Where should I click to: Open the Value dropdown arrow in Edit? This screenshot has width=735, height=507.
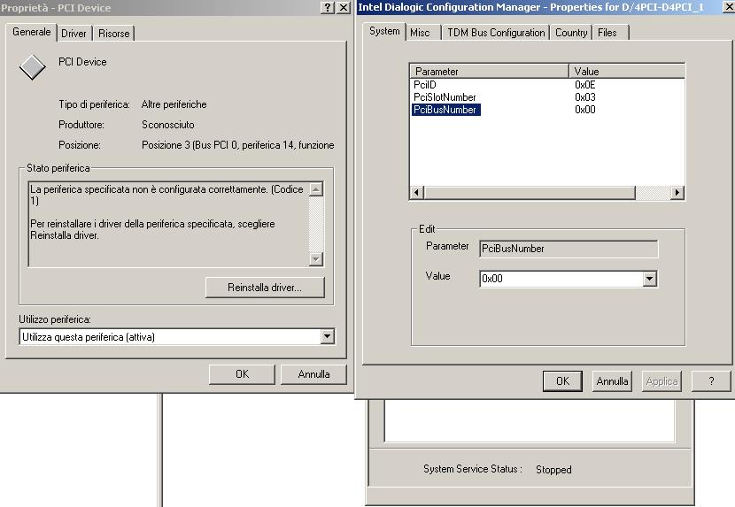[x=649, y=279]
